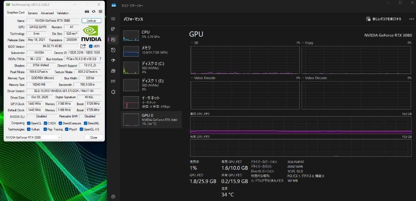Click パフォーマンス page heading
The width and height of the screenshot is (416, 201).
[x=133, y=19]
